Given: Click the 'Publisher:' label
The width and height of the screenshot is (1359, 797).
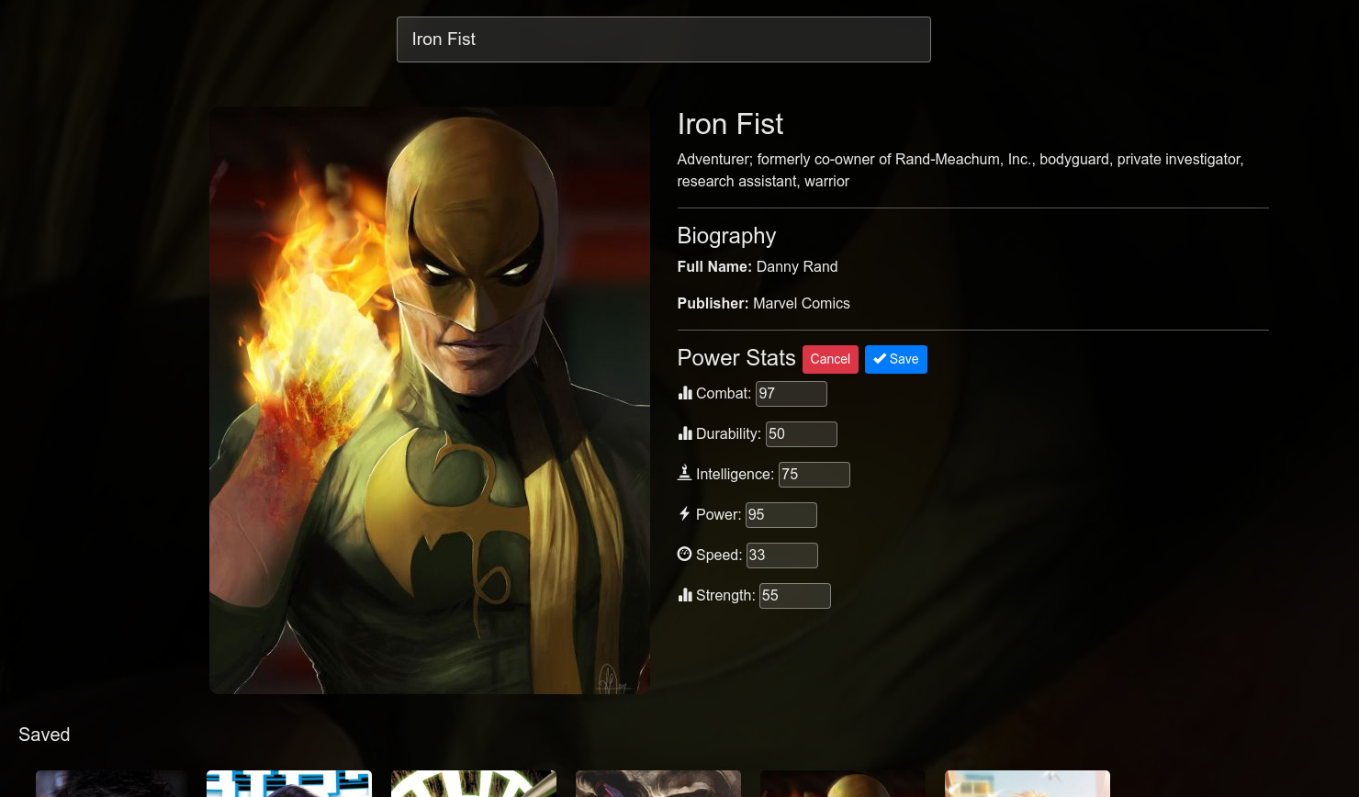Looking at the screenshot, I should pyautogui.click(x=713, y=303).
